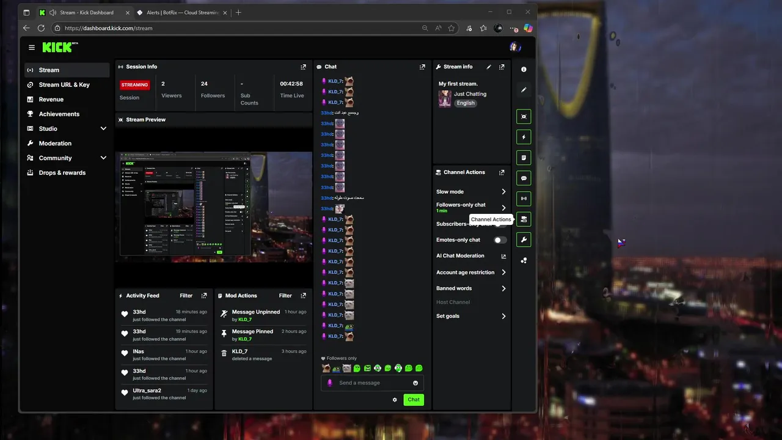This screenshot has width=782, height=440.
Task: Open AI Chat Moderation external link icon
Action: (x=503, y=256)
